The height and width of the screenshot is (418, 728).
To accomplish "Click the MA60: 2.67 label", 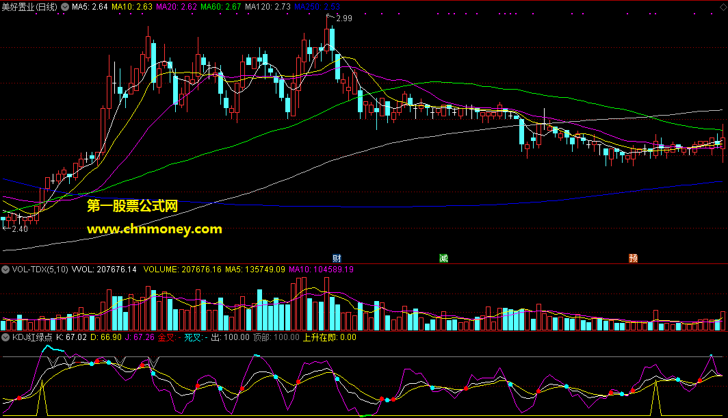I will [x=221, y=7].
